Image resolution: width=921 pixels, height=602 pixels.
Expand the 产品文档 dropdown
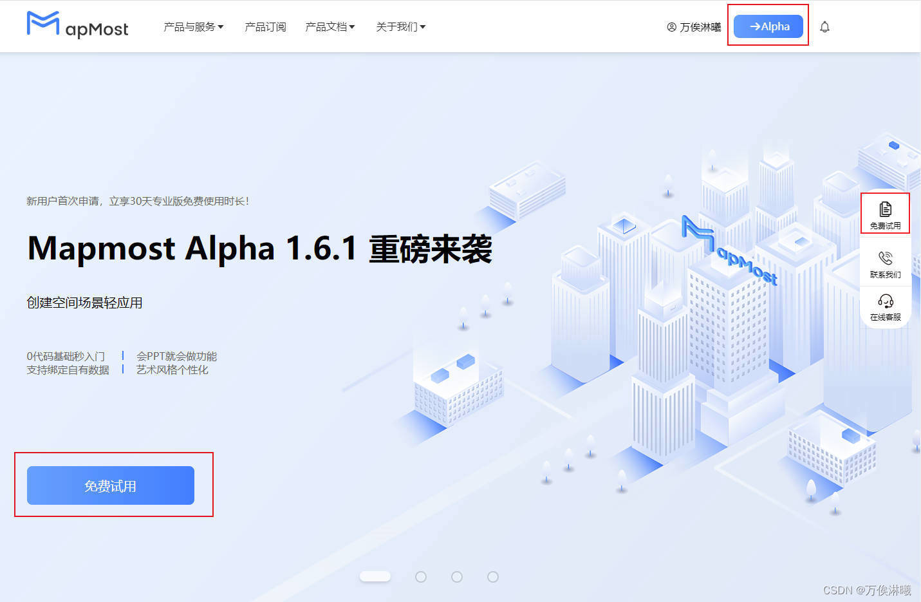[330, 27]
